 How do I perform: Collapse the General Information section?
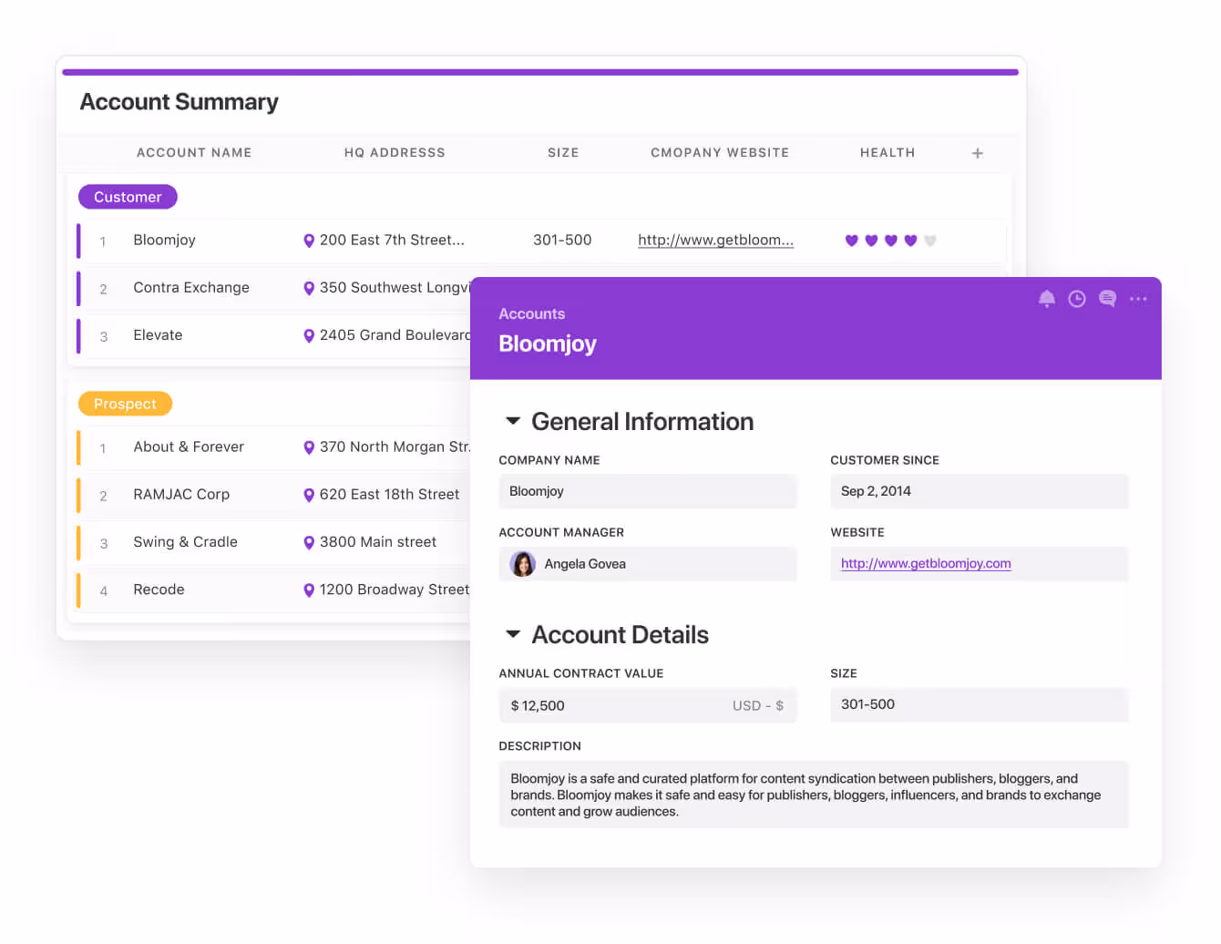pyautogui.click(x=513, y=421)
